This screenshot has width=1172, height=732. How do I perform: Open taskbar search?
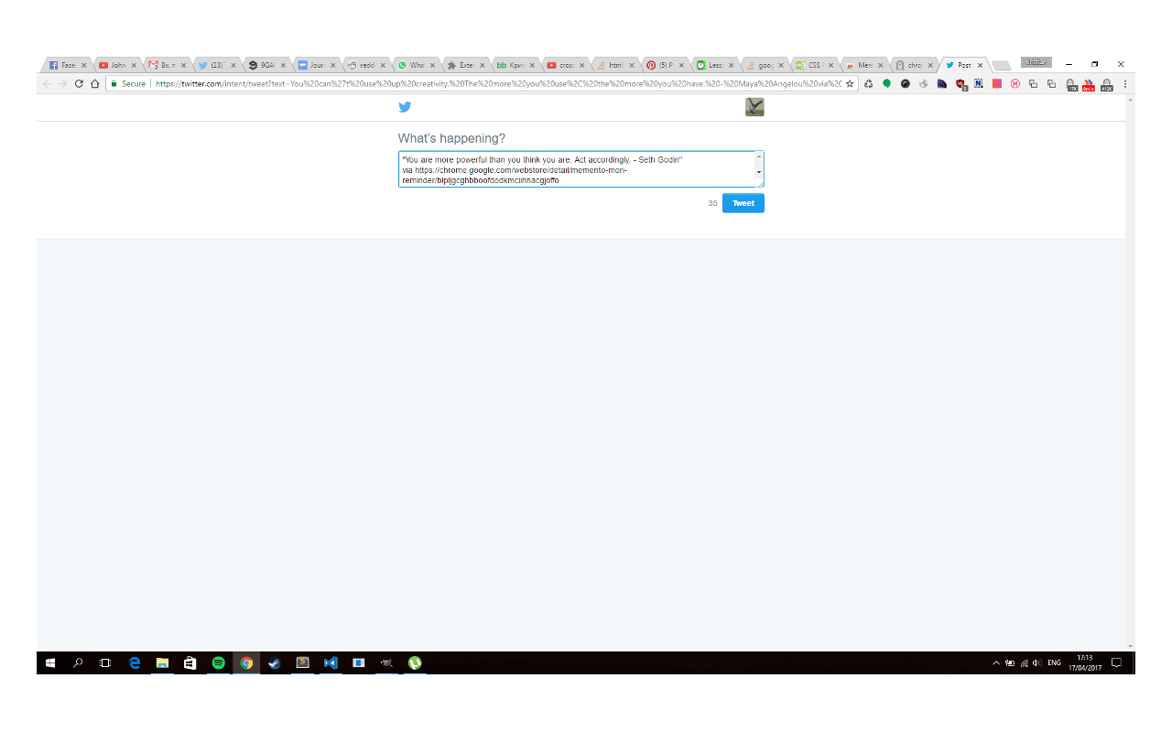[x=78, y=662]
